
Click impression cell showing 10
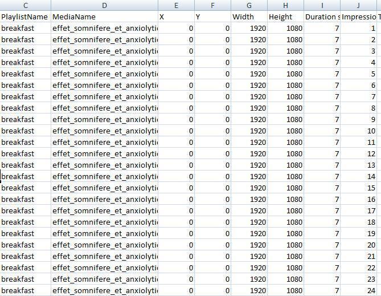tap(358, 131)
